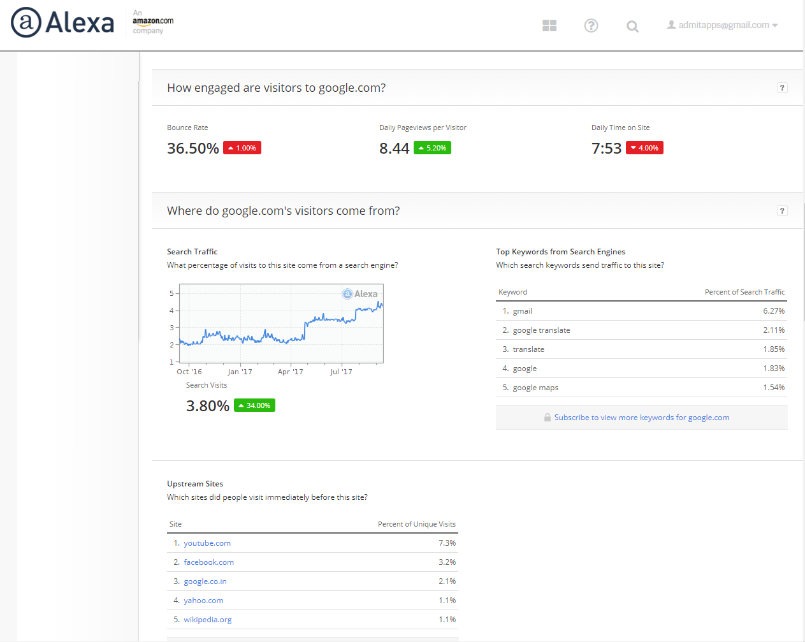Open the facebook.com upstream site link

[208, 562]
